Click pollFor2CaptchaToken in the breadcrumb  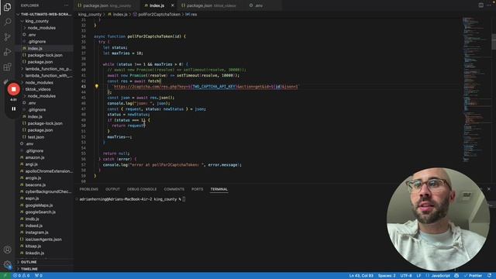159,15
